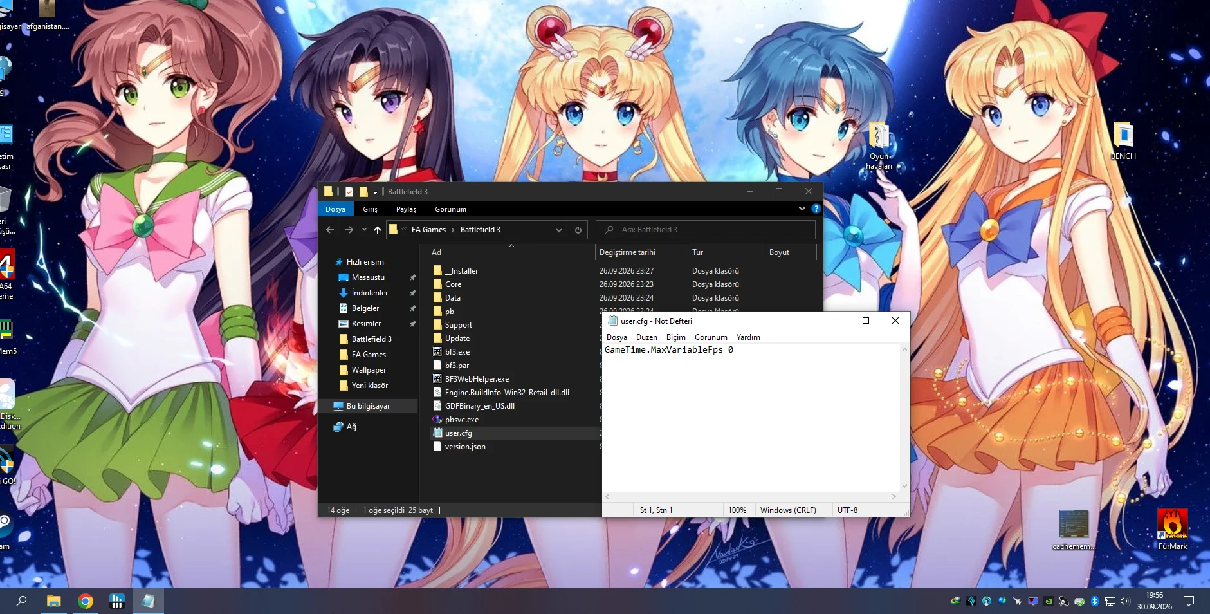Viewport: 1210px width, 614px height.
Task: Expand breadcrumb arrow after EA Games
Action: pos(453,230)
